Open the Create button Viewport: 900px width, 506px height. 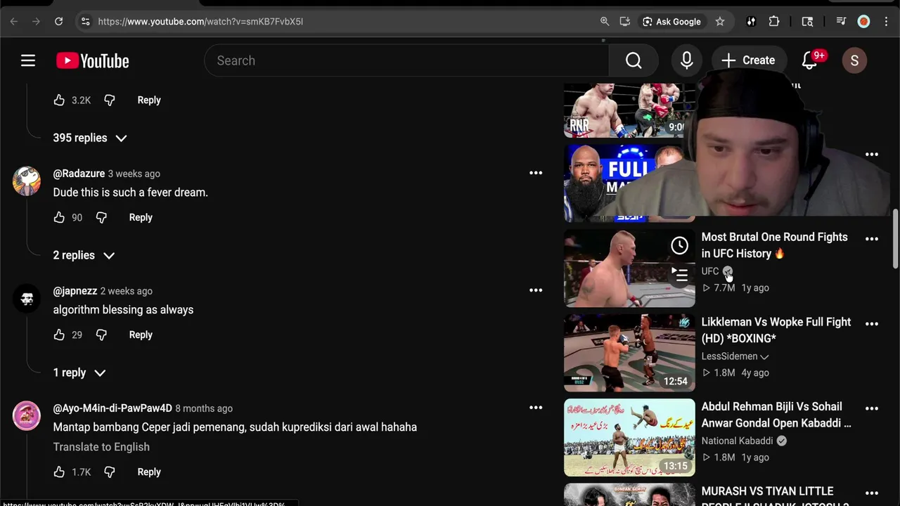coord(749,60)
